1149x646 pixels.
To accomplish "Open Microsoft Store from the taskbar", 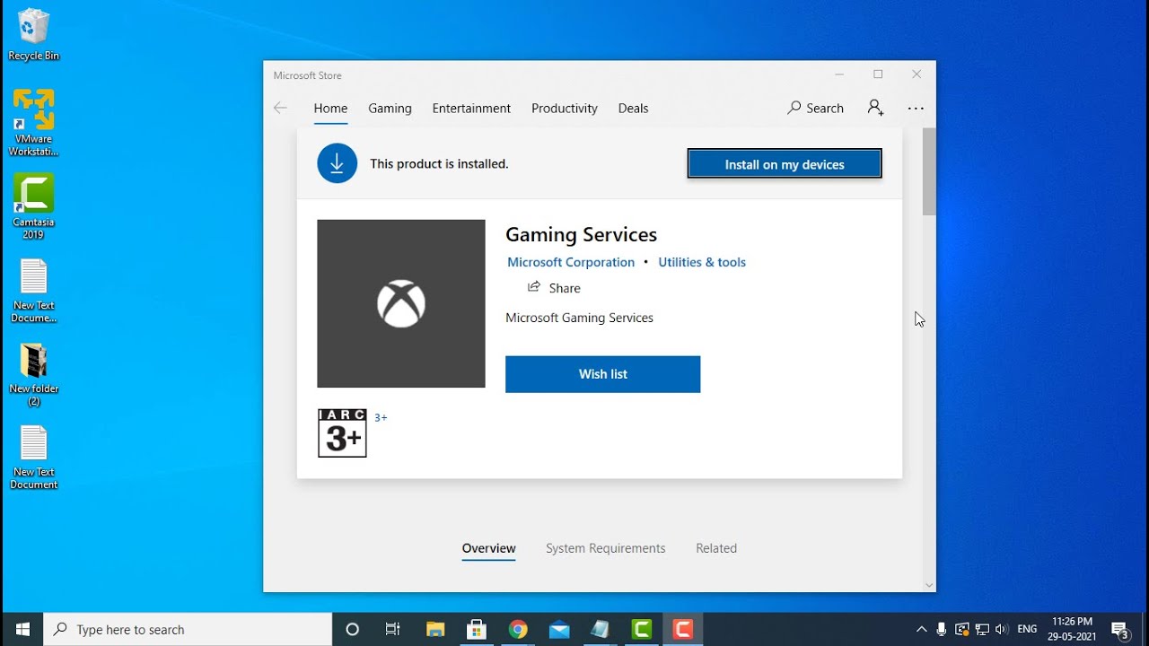I will [x=478, y=629].
